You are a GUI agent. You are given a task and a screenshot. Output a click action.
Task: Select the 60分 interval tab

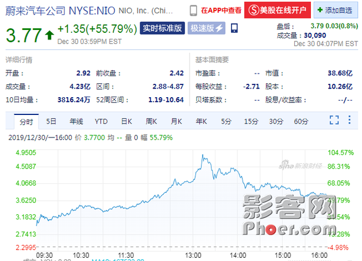tap(301, 121)
